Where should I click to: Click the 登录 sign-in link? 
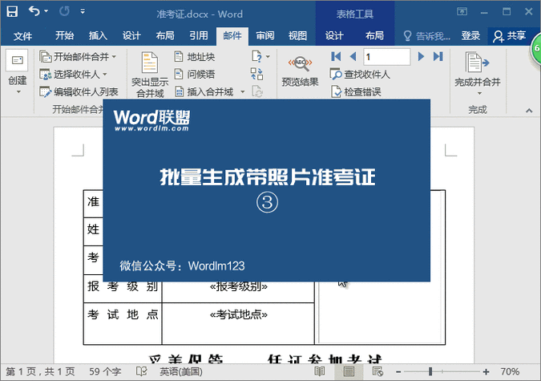470,35
